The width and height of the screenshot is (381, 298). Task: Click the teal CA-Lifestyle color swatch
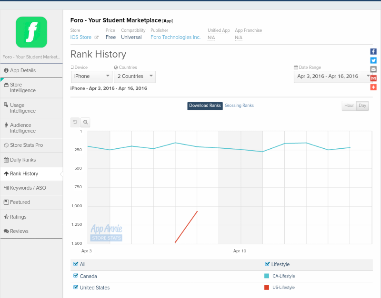(267, 276)
